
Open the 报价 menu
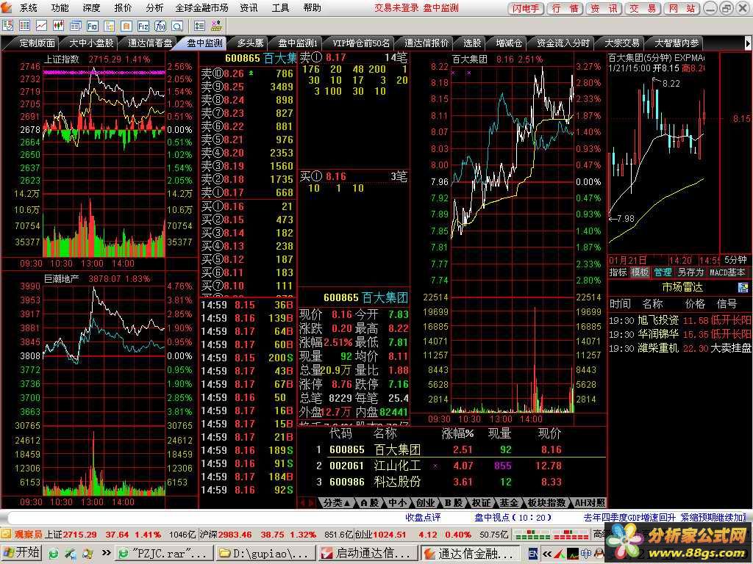coord(123,7)
